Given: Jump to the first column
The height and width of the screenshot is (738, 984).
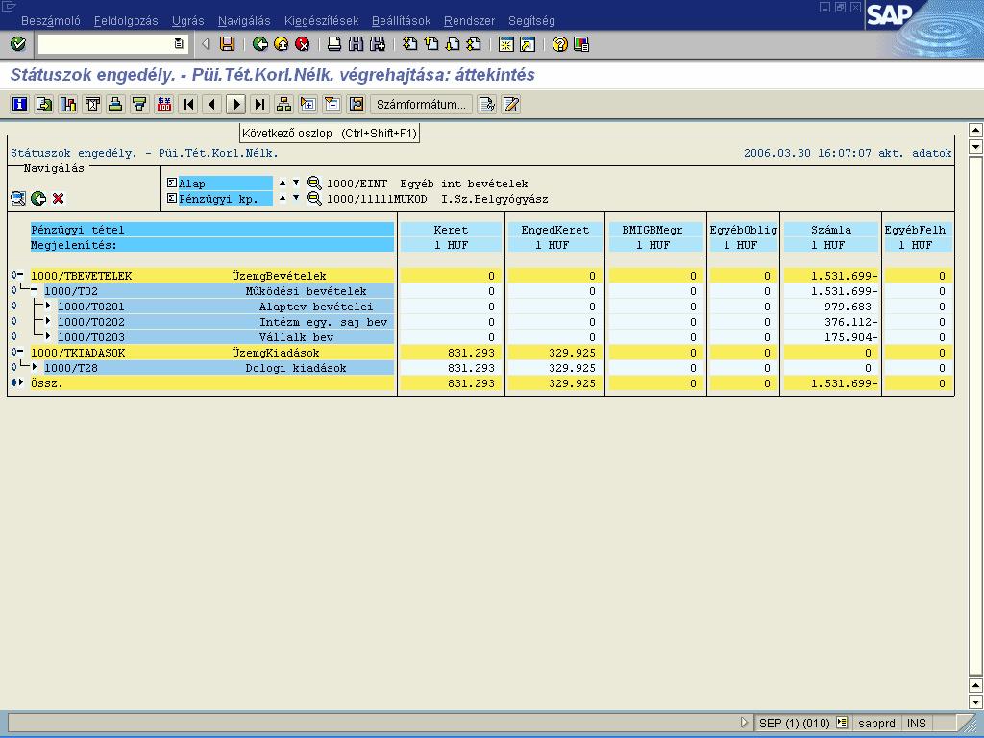Looking at the screenshot, I should coord(187,104).
